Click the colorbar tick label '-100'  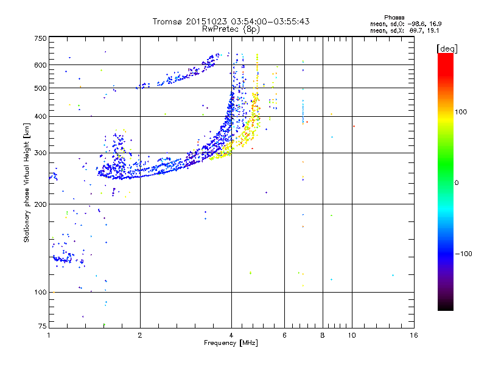(464, 254)
